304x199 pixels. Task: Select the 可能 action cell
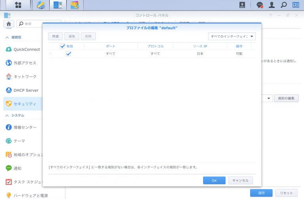tap(239, 54)
